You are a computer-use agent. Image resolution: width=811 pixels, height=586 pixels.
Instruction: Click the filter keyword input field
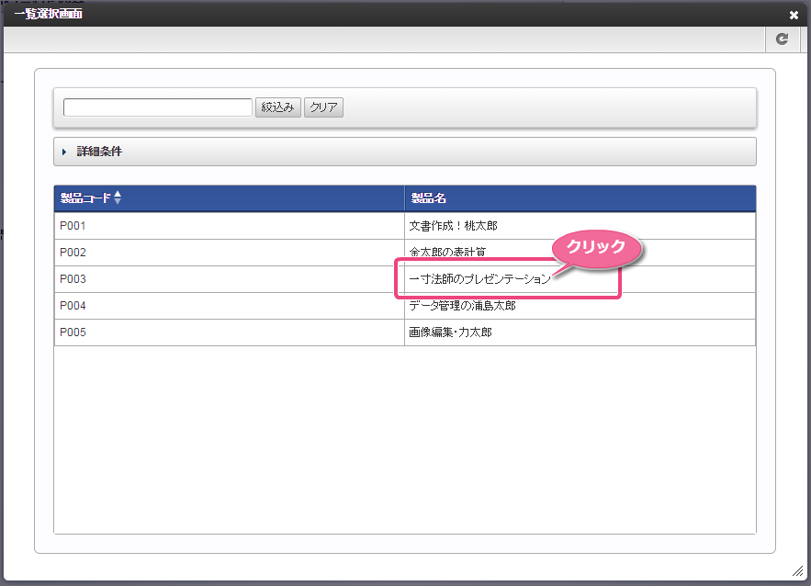point(158,107)
